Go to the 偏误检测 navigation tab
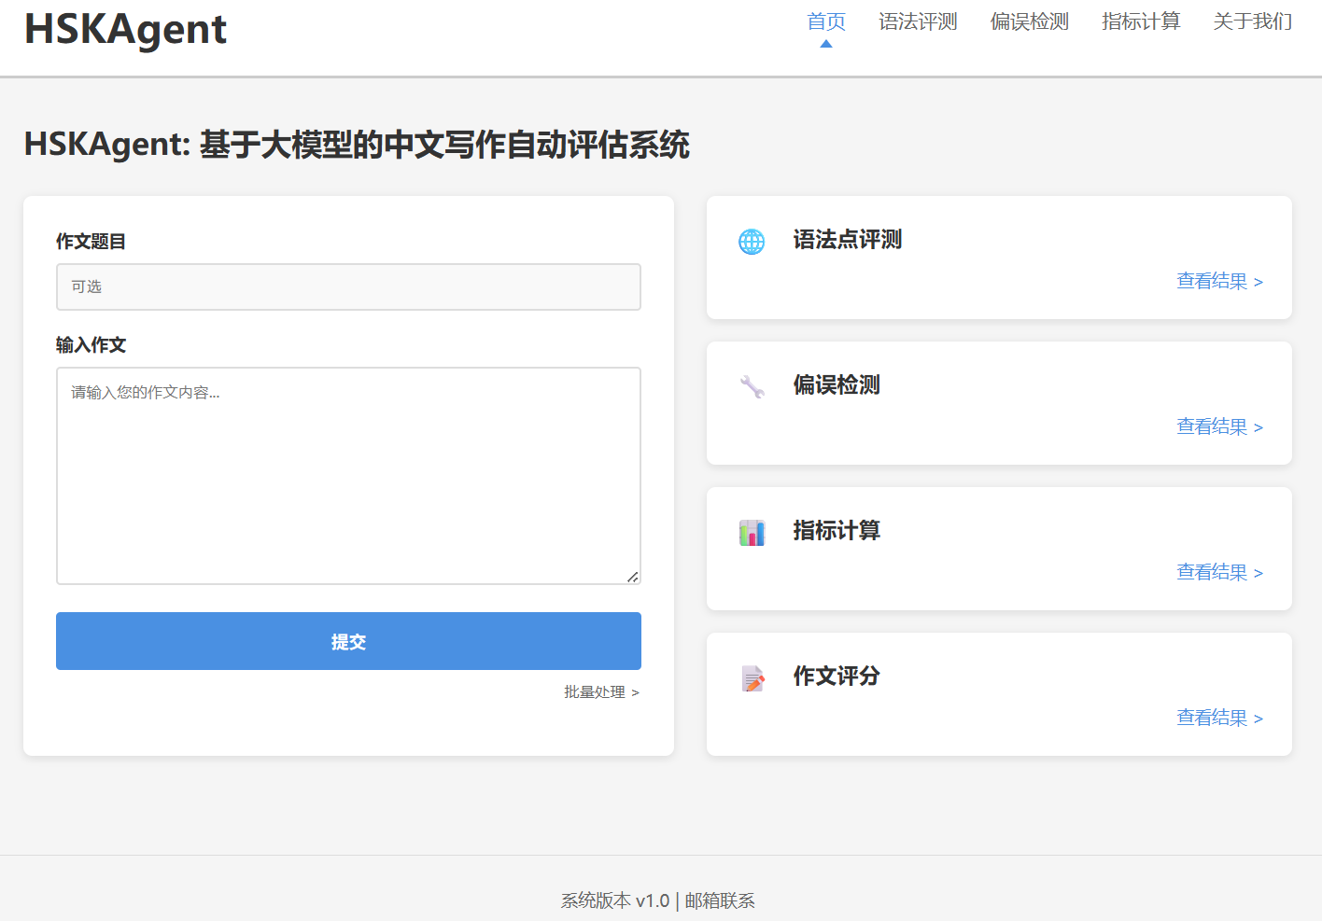Screen dimensions: 1322x921 point(1029,21)
